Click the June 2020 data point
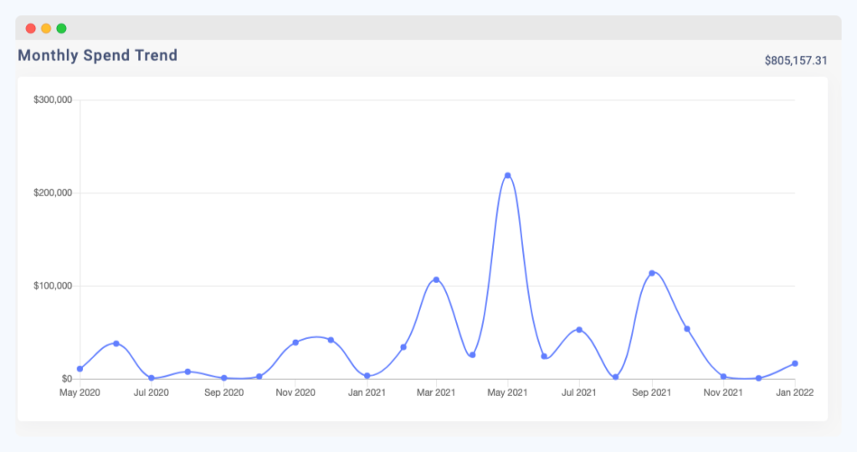This screenshot has height=452, width=857. 116,343
